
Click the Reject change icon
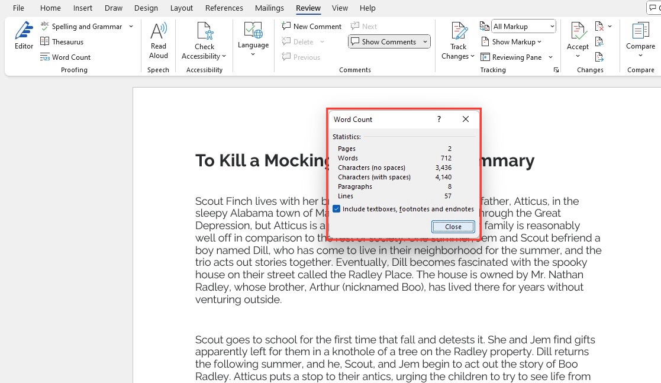point(599,26)
